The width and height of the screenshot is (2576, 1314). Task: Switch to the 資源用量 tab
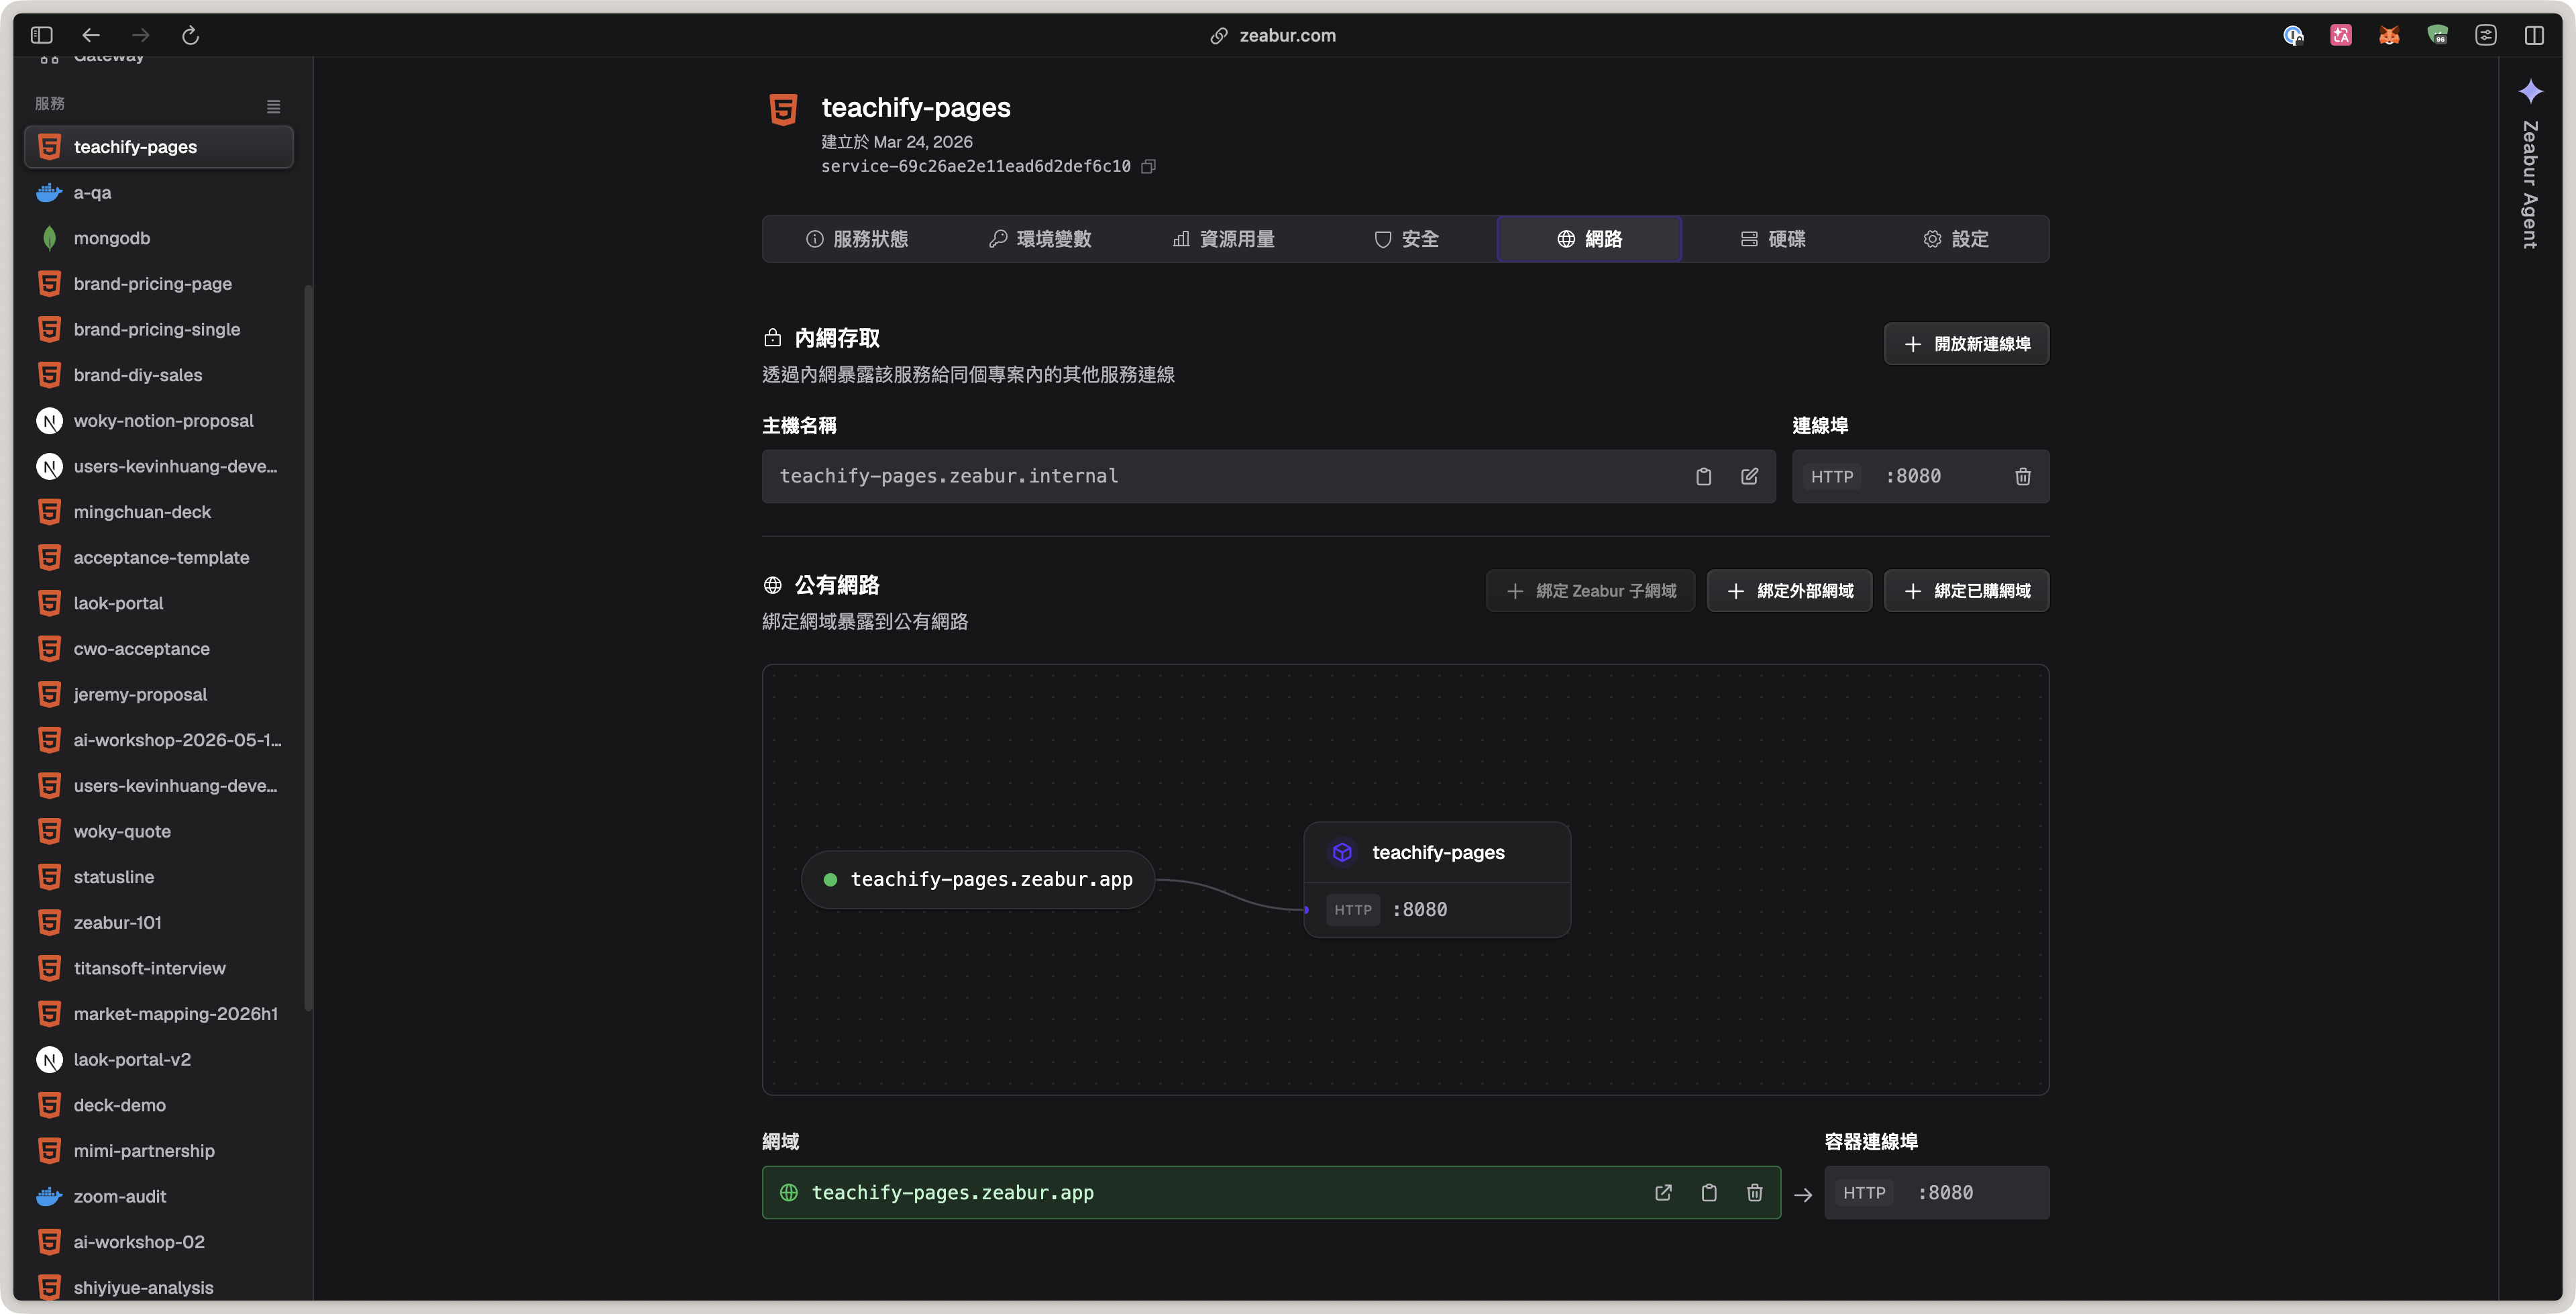(x=1223, y=239)
